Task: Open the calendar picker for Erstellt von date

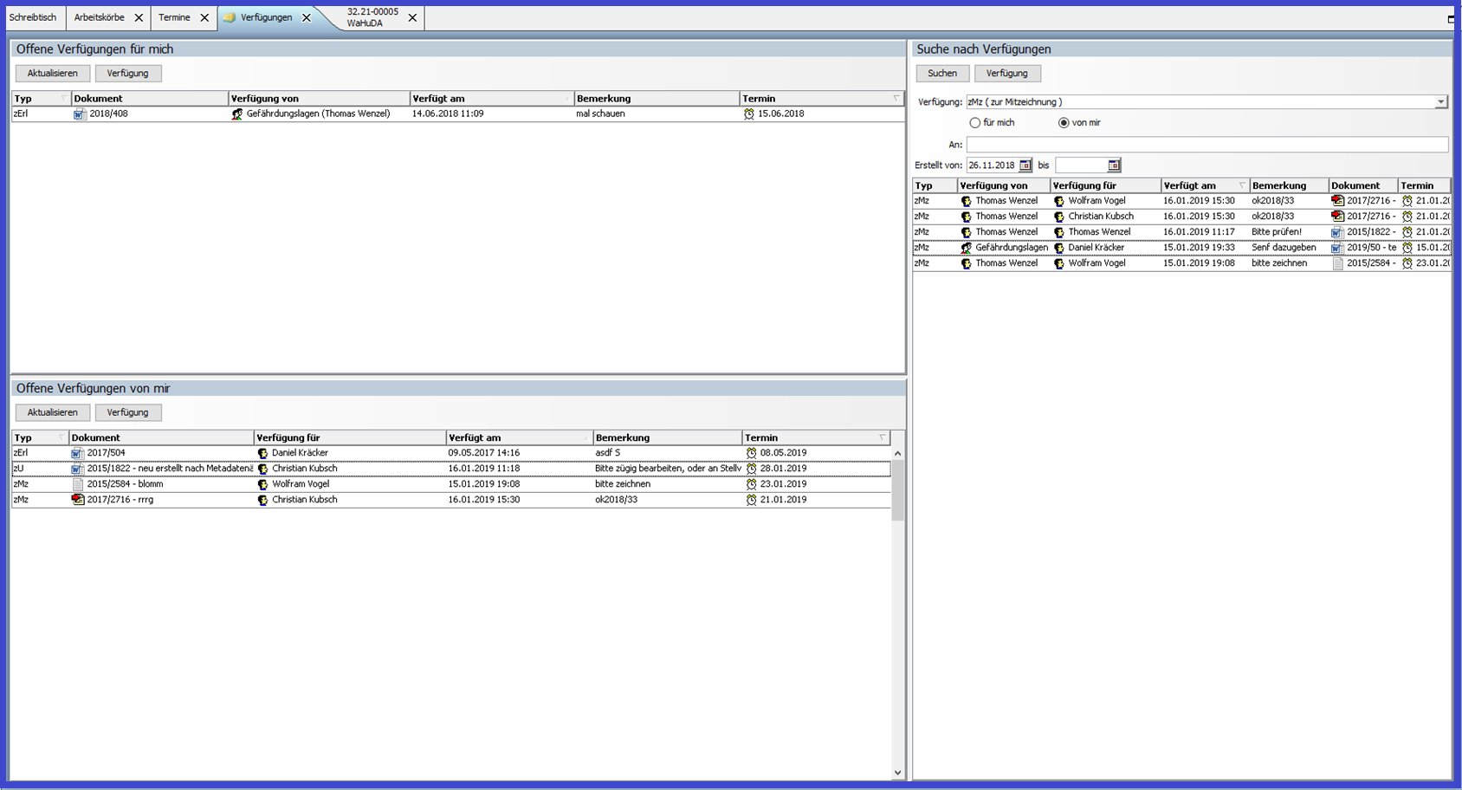Action: [x=1025, y=165]
